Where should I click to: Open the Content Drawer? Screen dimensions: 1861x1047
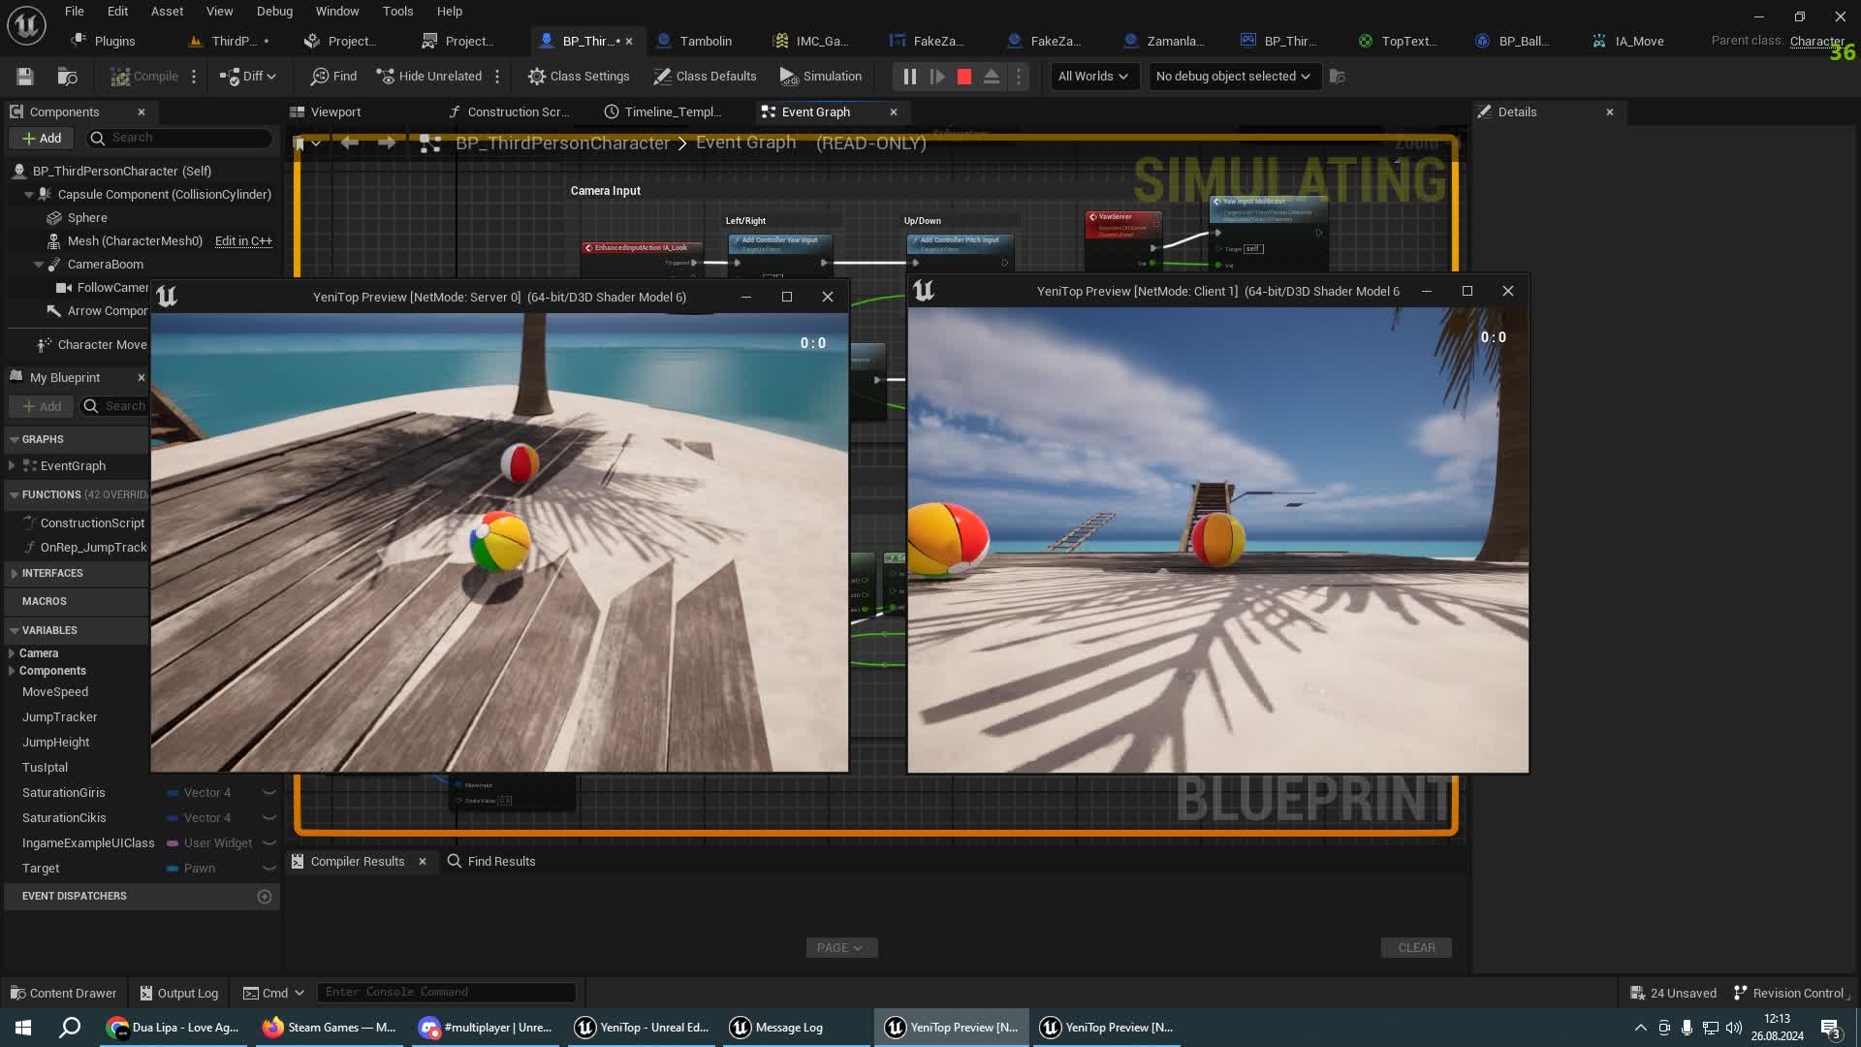pos(62,993)
